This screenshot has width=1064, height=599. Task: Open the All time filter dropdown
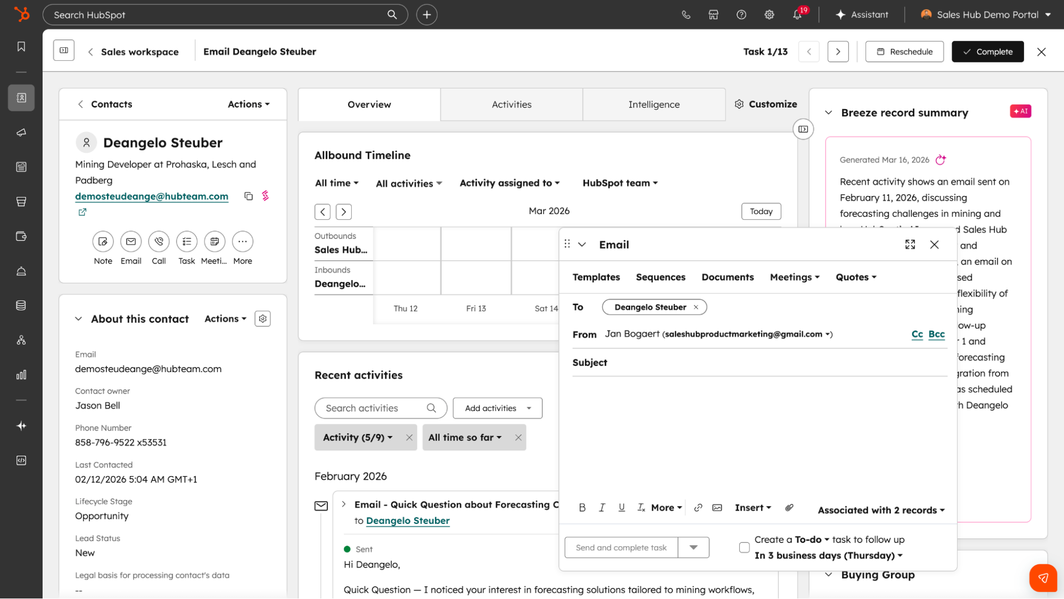coord(337,183)
